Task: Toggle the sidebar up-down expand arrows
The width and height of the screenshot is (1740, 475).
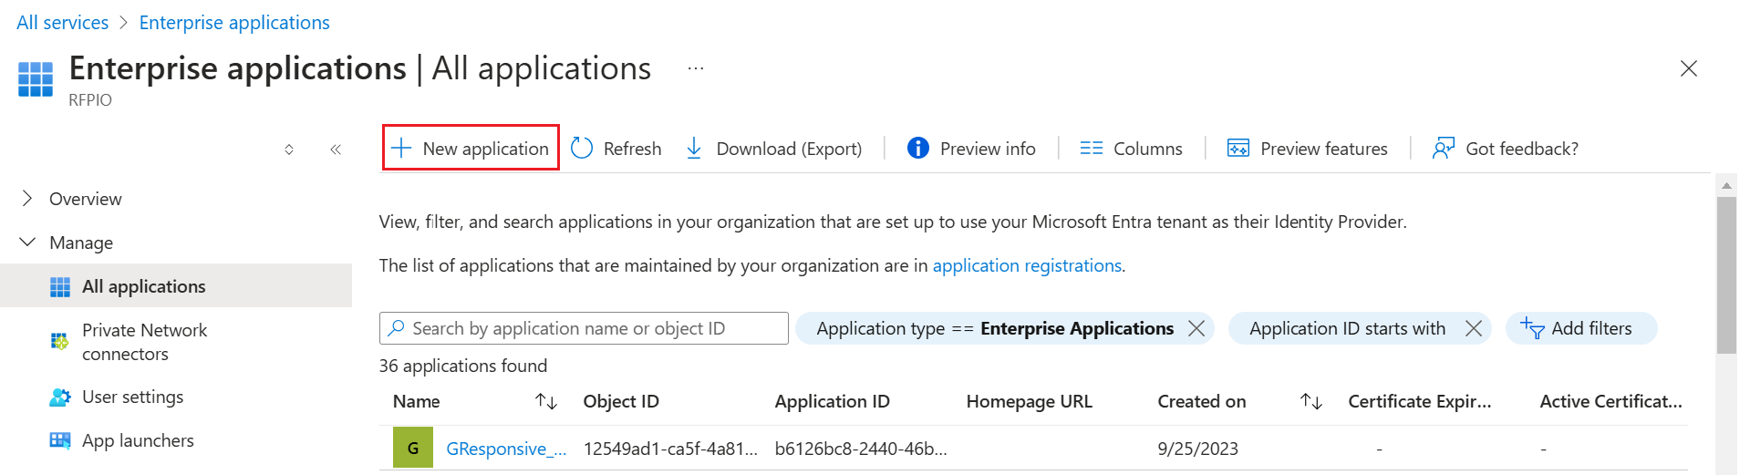Action: point(289,150)
